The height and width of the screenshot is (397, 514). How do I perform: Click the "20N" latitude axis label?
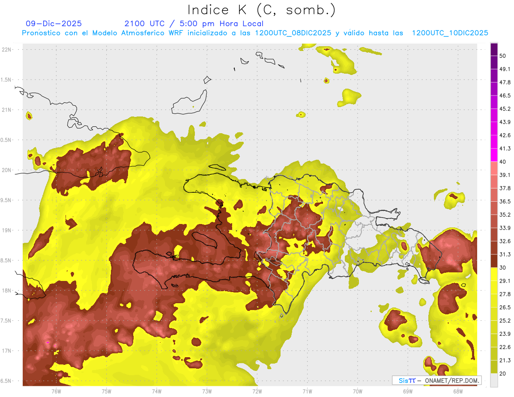(x=7, y=170)
